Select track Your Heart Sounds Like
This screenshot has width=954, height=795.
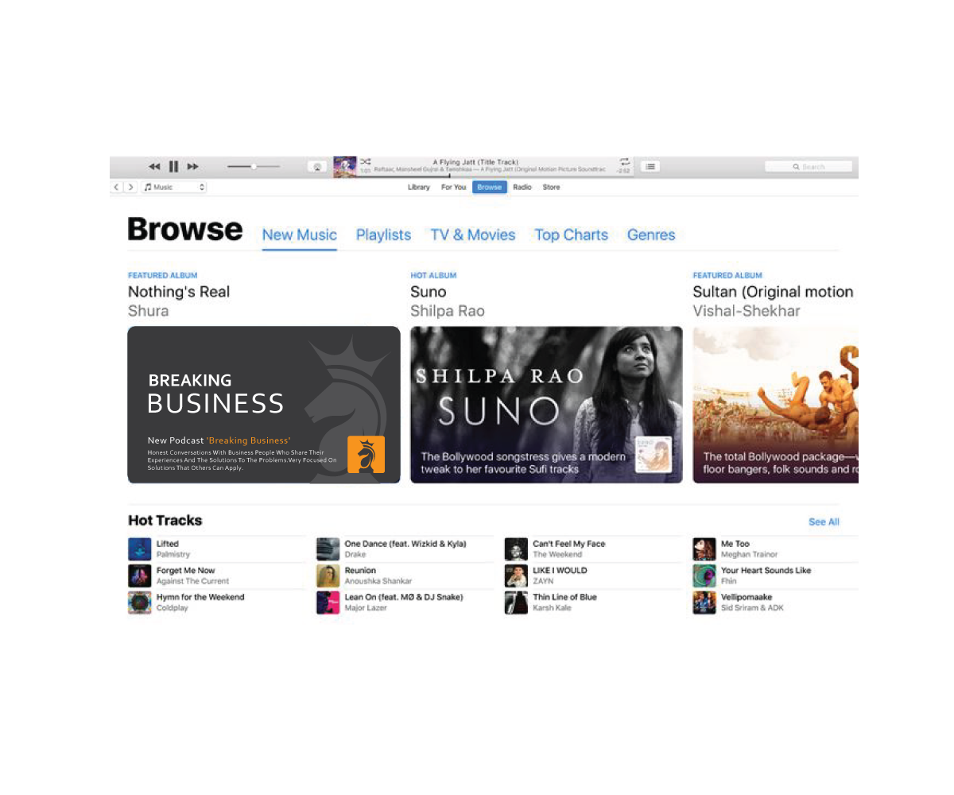[x=766, y=571]
